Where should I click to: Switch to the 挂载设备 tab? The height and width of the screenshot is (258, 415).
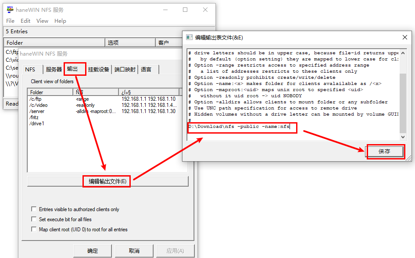coord(98,70)
